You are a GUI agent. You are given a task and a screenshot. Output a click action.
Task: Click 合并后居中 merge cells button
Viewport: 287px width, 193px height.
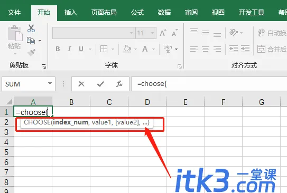point(272,49)
